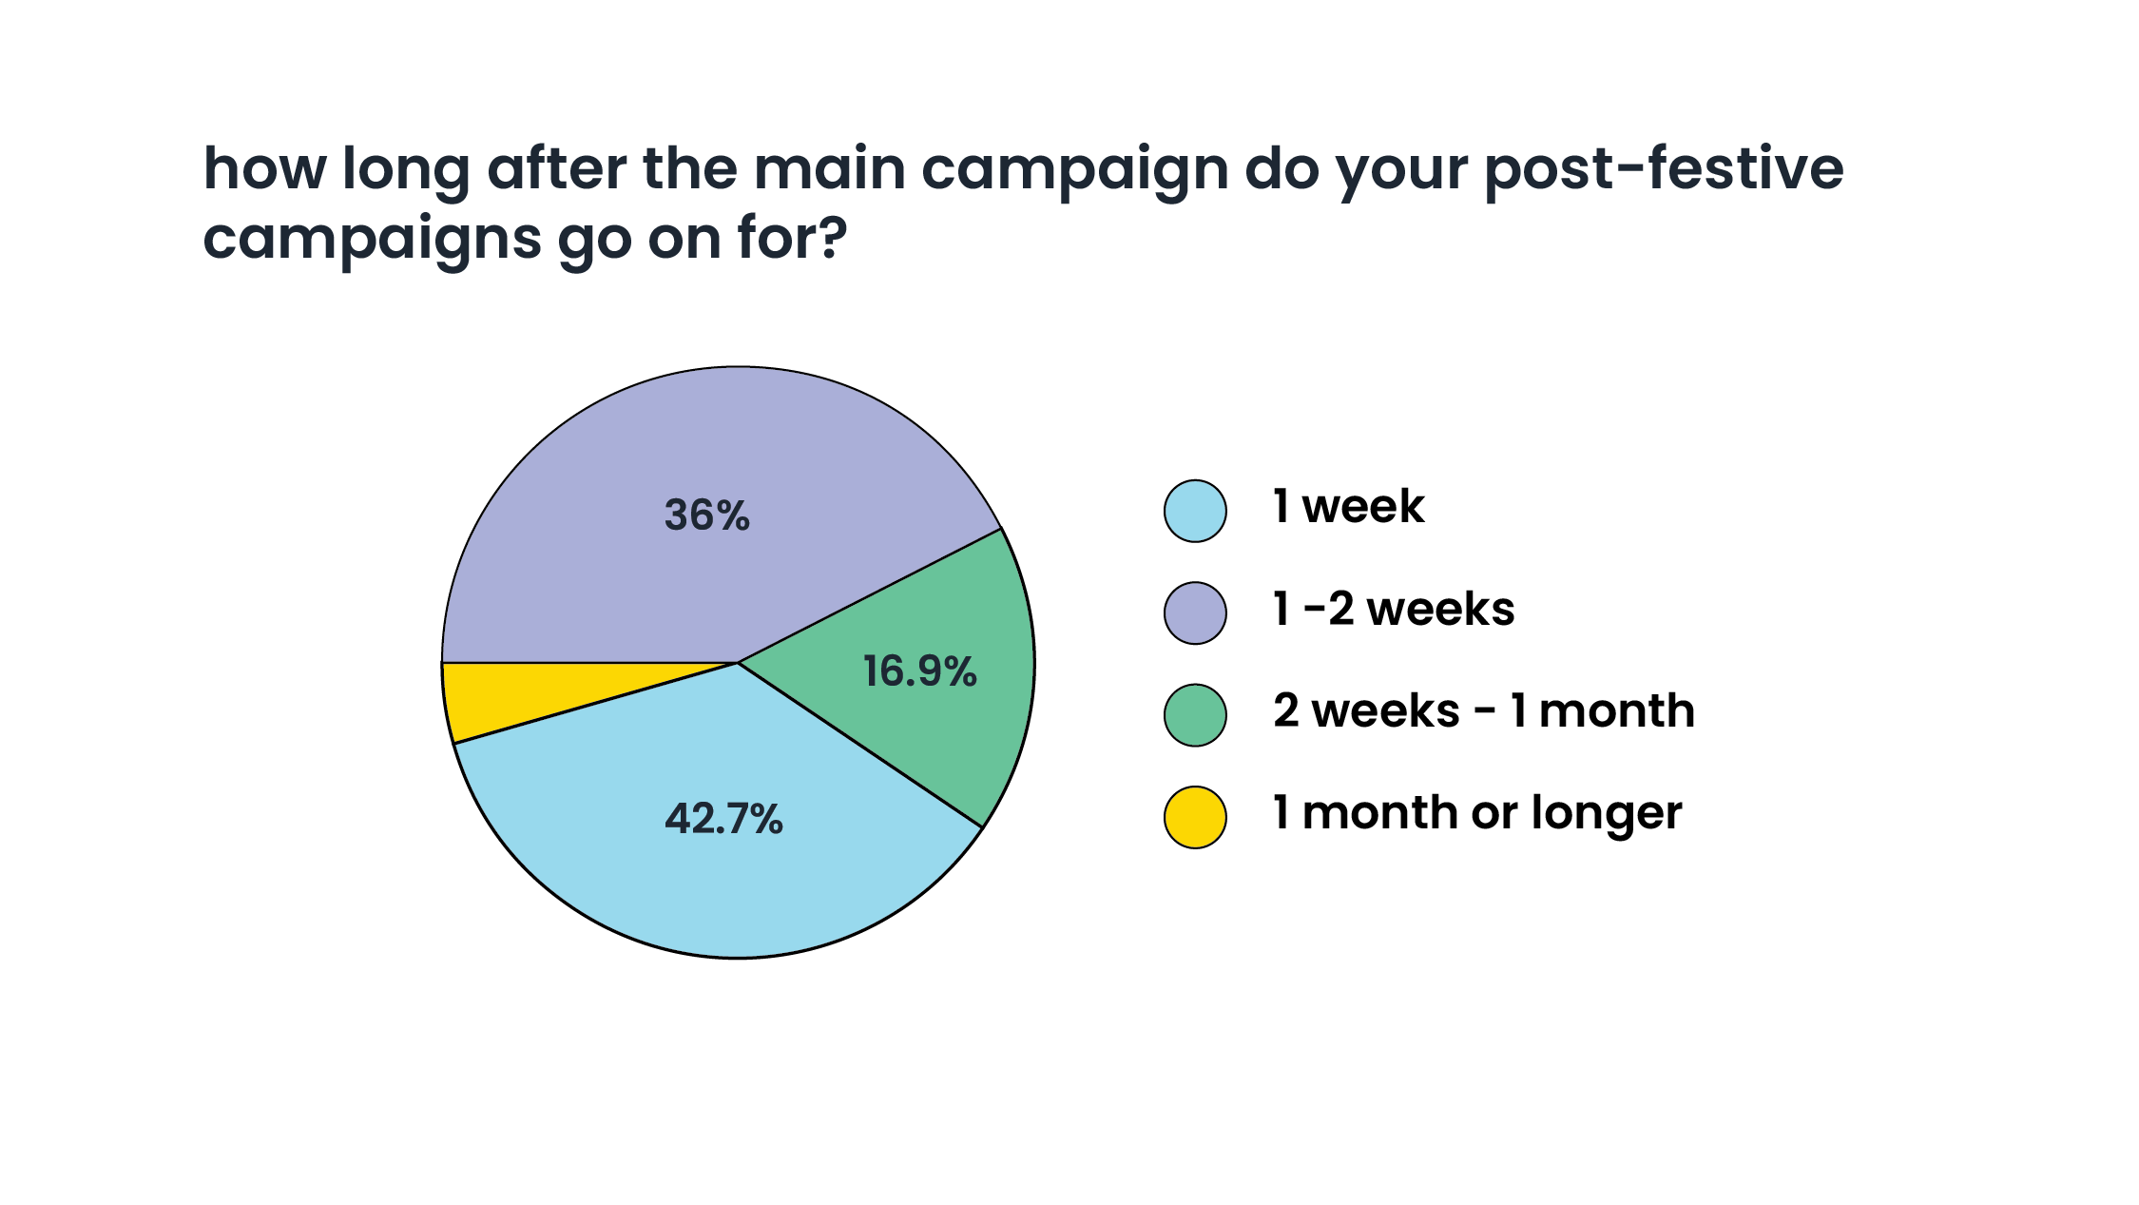Viewport: 2139px width, 1205px height.
Task: Click the 36% label in the pie chart
Action: [707, 515]
